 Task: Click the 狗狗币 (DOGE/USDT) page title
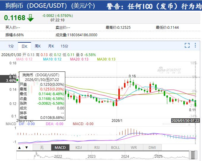point(50,6)
